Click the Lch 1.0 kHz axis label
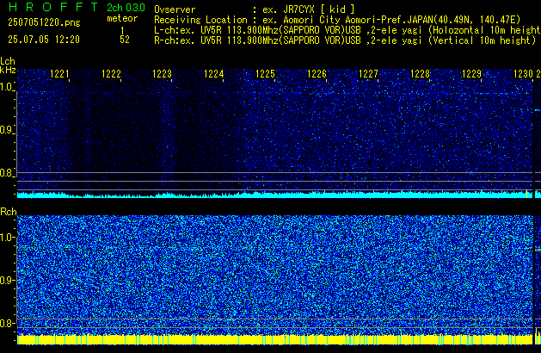Screen dimensions: 541x353 [7, 87]
